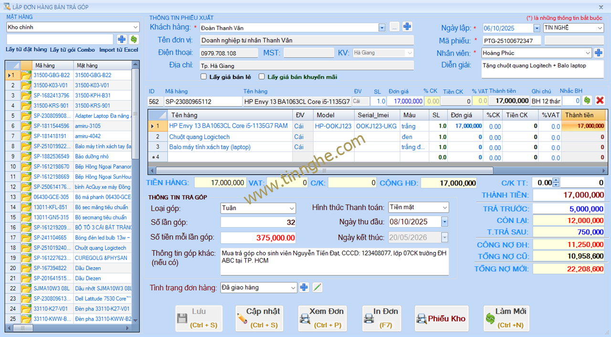Click the blue plus icon beside Tình trạng đơn hàng

click(x=304, y=287)
